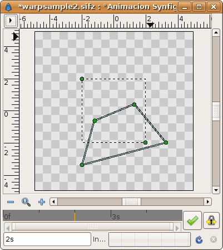Image resolution: width=223 pixels, height=250 pixels.
Task: Click the grayed stop rendering icon
Action: pyautogui.click(x=214, y=239)
